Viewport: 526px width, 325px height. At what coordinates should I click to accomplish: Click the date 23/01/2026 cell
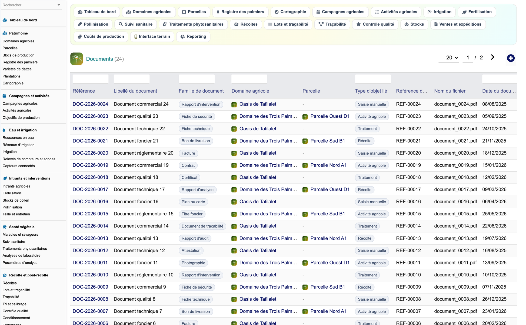coord(494,311)
